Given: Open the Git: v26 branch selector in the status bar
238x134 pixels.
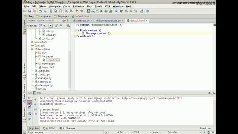Looking at the screenshot, I should (x=172, y=133).
